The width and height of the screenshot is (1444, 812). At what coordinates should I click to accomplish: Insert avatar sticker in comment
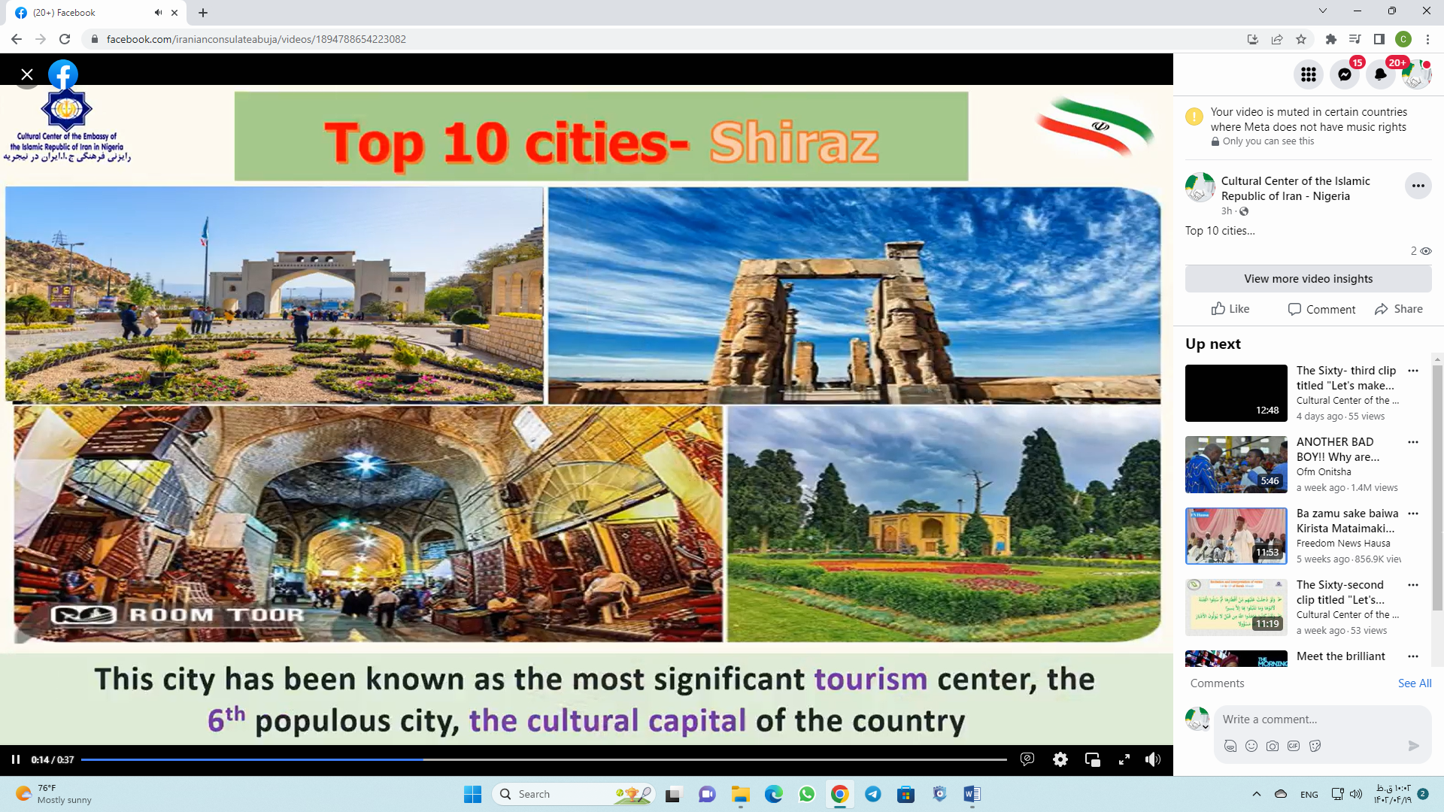pos(1230,746)
